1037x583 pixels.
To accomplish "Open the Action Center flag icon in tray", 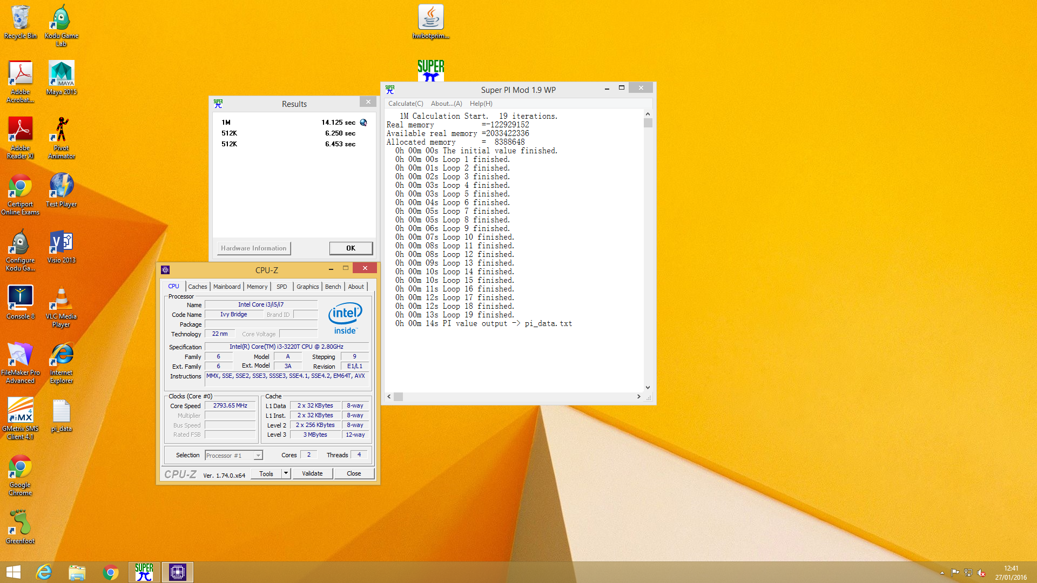I will coord(955,573).
